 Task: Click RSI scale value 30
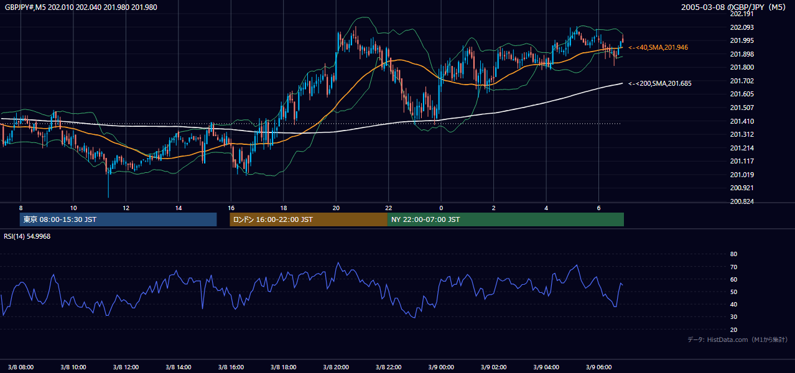[733, 317]
